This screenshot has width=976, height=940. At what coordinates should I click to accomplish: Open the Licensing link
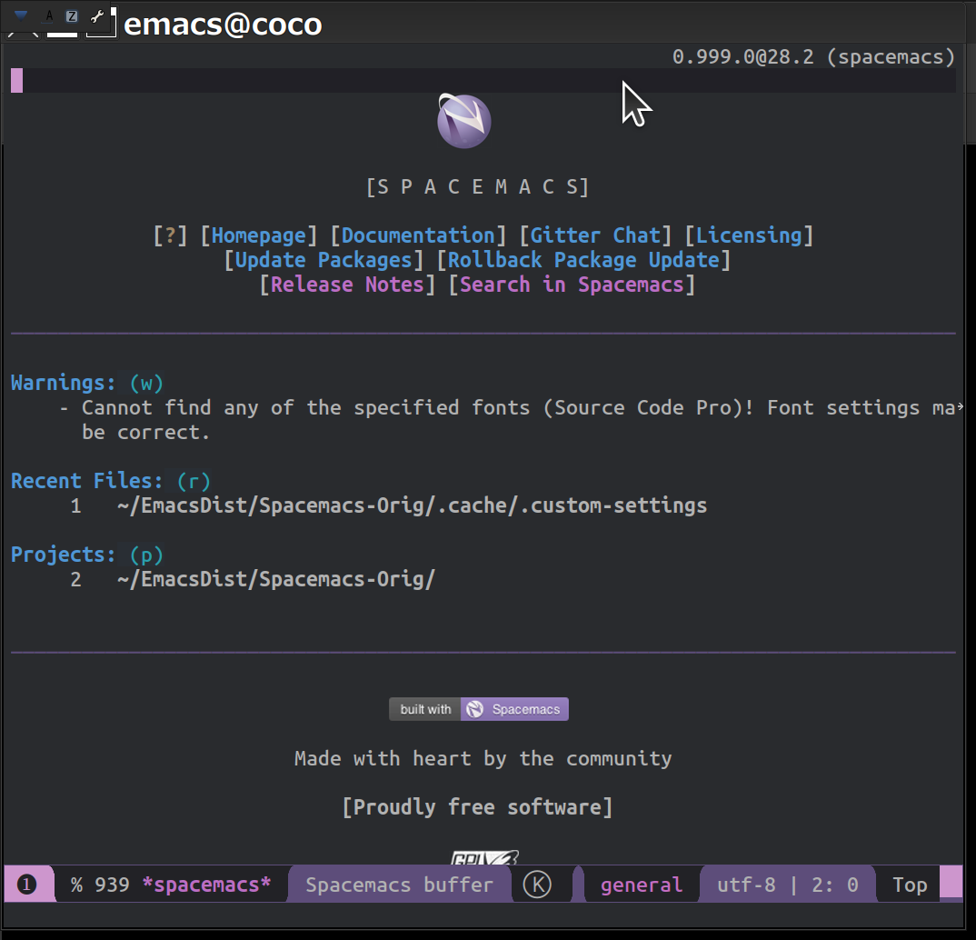[749, 235]
